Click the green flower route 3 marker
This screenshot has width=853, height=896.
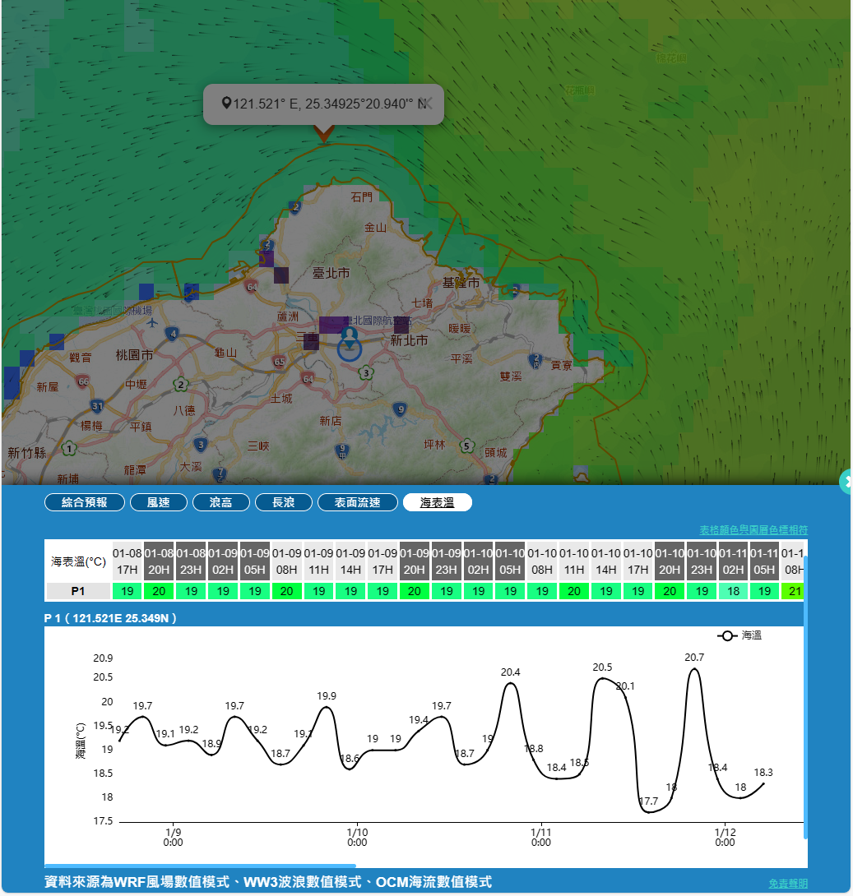click(x=365, y=373)
